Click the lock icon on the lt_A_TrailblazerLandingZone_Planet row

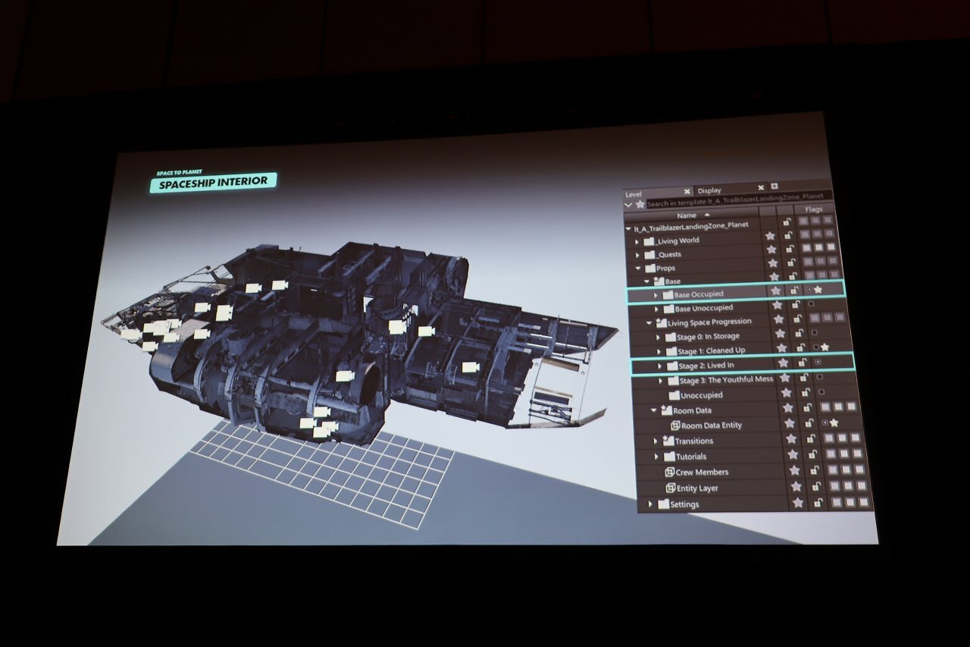787,221
